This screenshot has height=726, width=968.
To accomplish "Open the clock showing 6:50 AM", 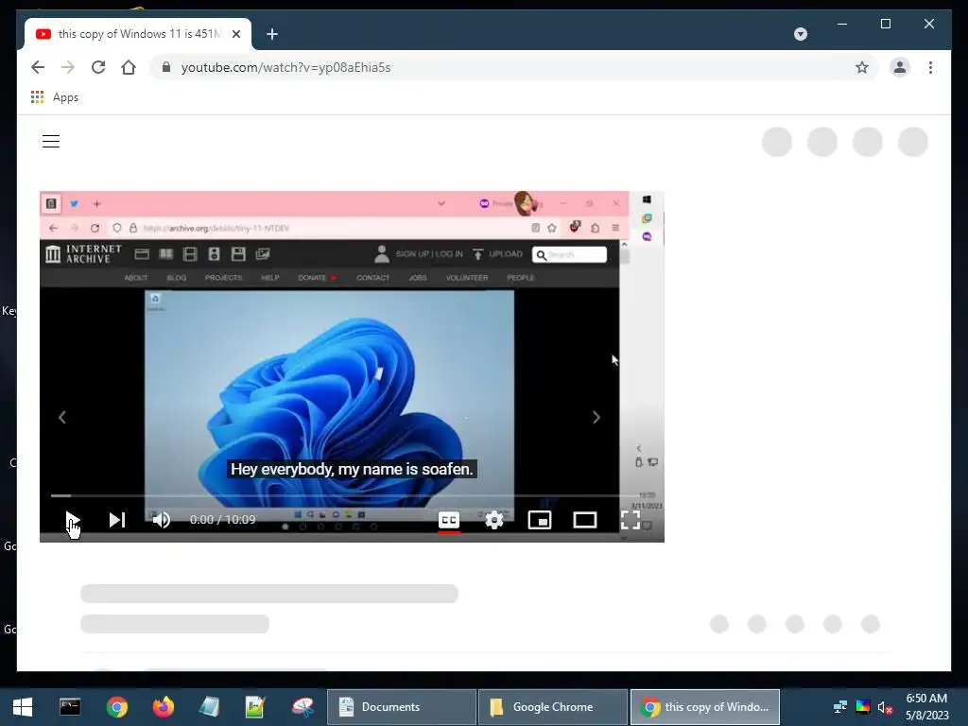I will click(926, 707).
